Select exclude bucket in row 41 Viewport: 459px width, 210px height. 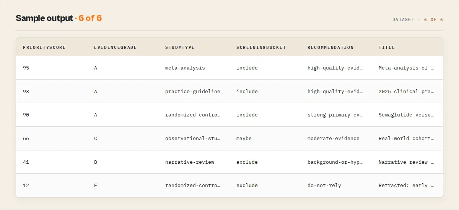point(247,162)
